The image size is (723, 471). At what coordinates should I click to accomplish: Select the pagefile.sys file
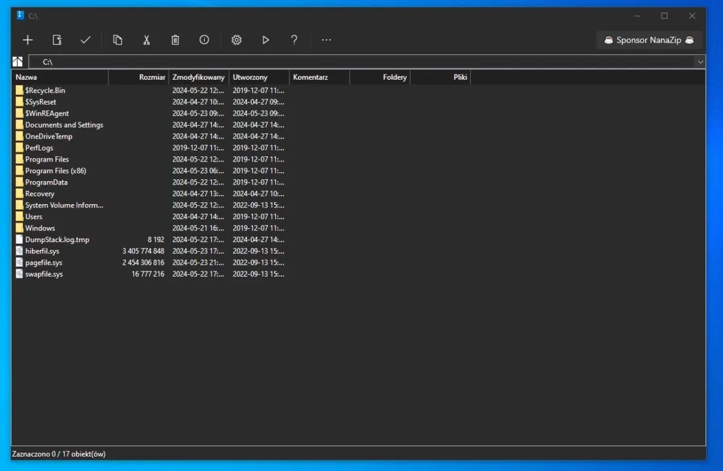[44, 262]
